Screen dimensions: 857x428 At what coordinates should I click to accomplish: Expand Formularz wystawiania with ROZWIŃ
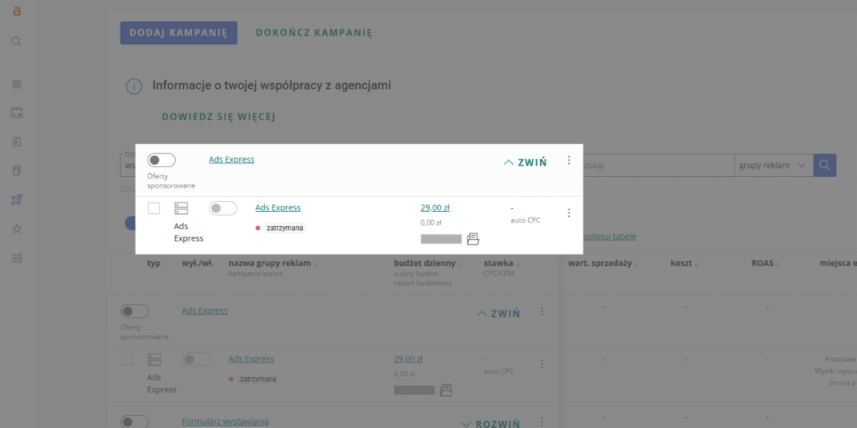point(491,424)
